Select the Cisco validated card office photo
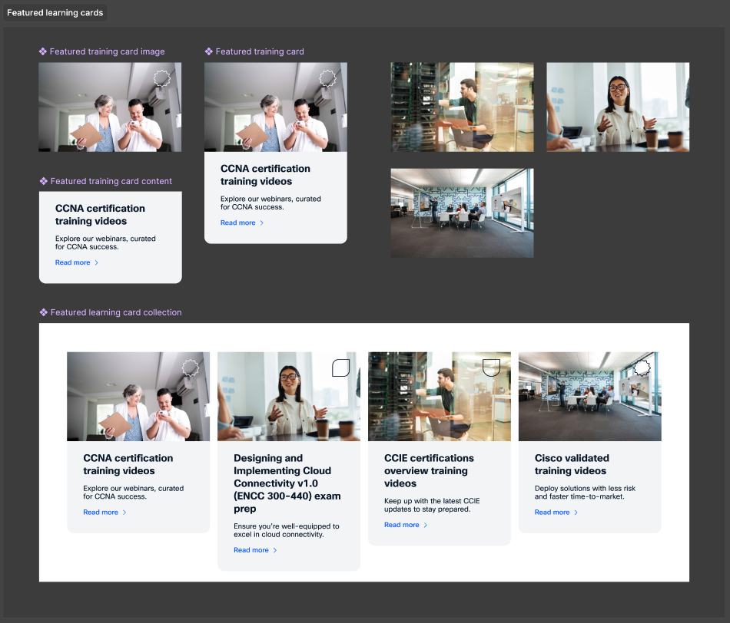Image resolution: width=730 pixels, height=623 pixels. 590,397
